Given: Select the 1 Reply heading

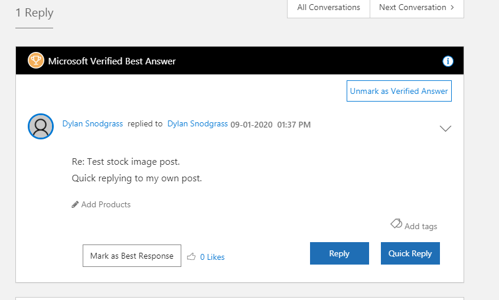Looking at the screenshot, I should coord(34,13).
